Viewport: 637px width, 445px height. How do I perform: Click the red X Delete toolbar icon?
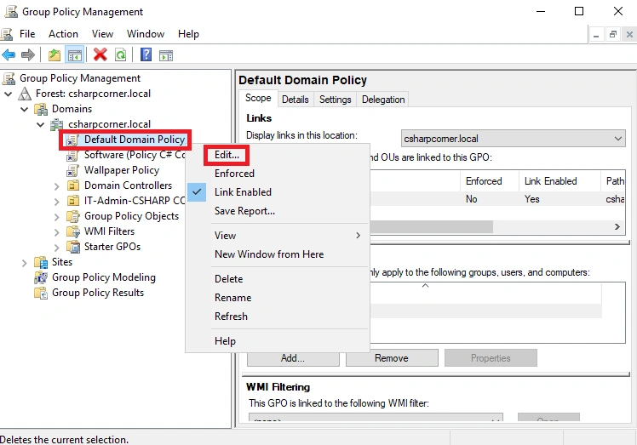point(100,54)
